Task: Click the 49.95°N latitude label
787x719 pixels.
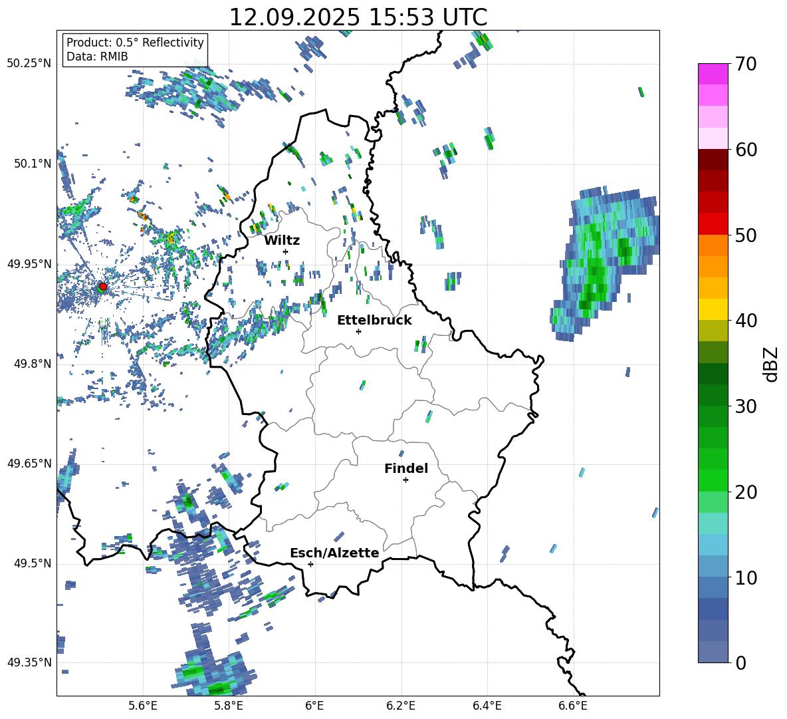Action: tap(29, 263)
